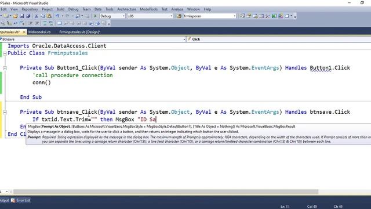The image size is (371, 209).
Task: Click the Add New Item icon
Action: [x=6, y=16]
